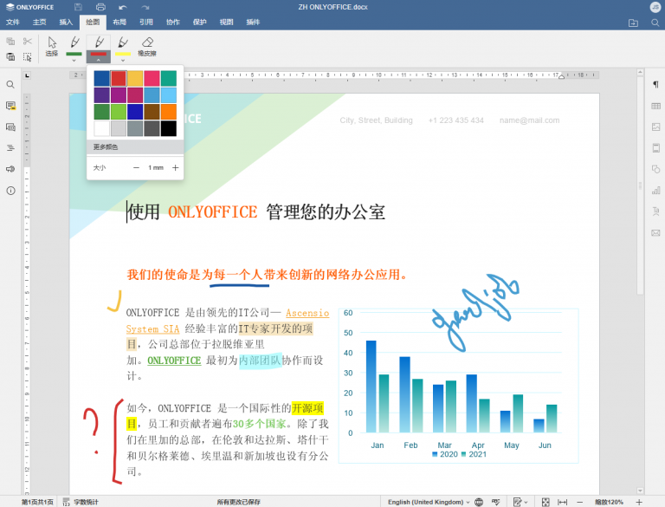Open shape settings in right sidebar
This screenshot has height=507, width=665.
(x=655, y=169)
